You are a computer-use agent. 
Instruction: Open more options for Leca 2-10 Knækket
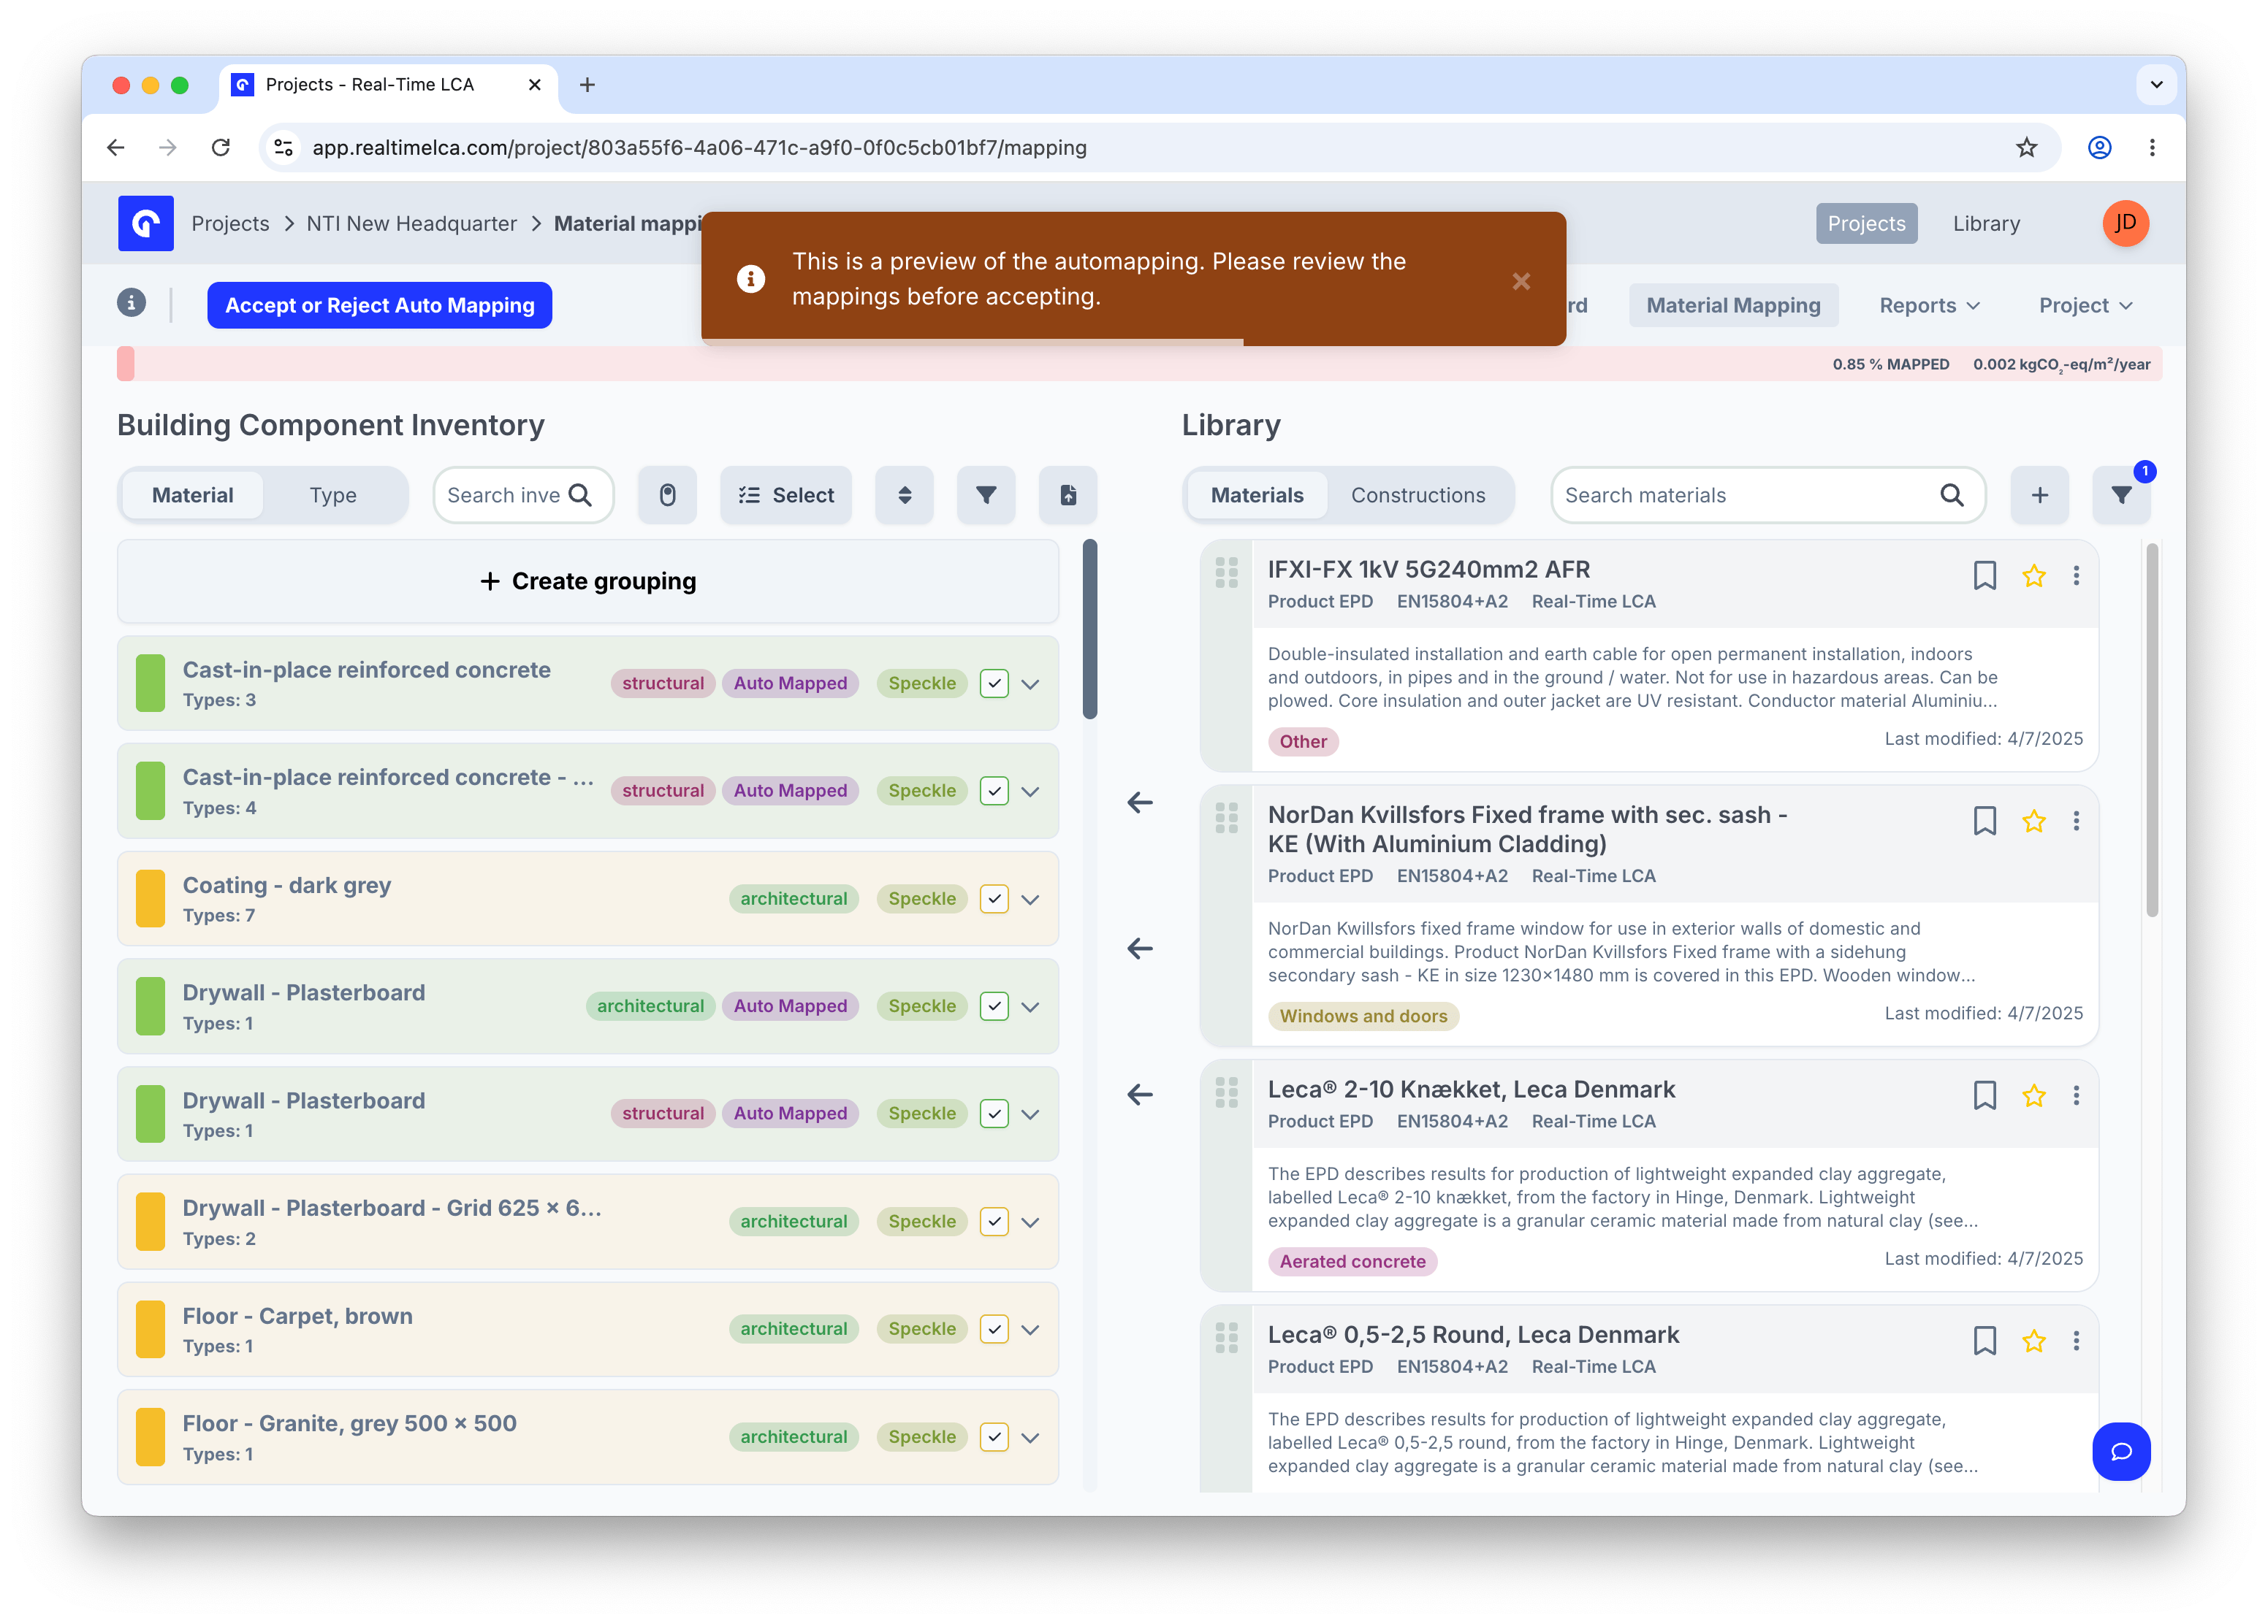[x=2077, y=1095]
